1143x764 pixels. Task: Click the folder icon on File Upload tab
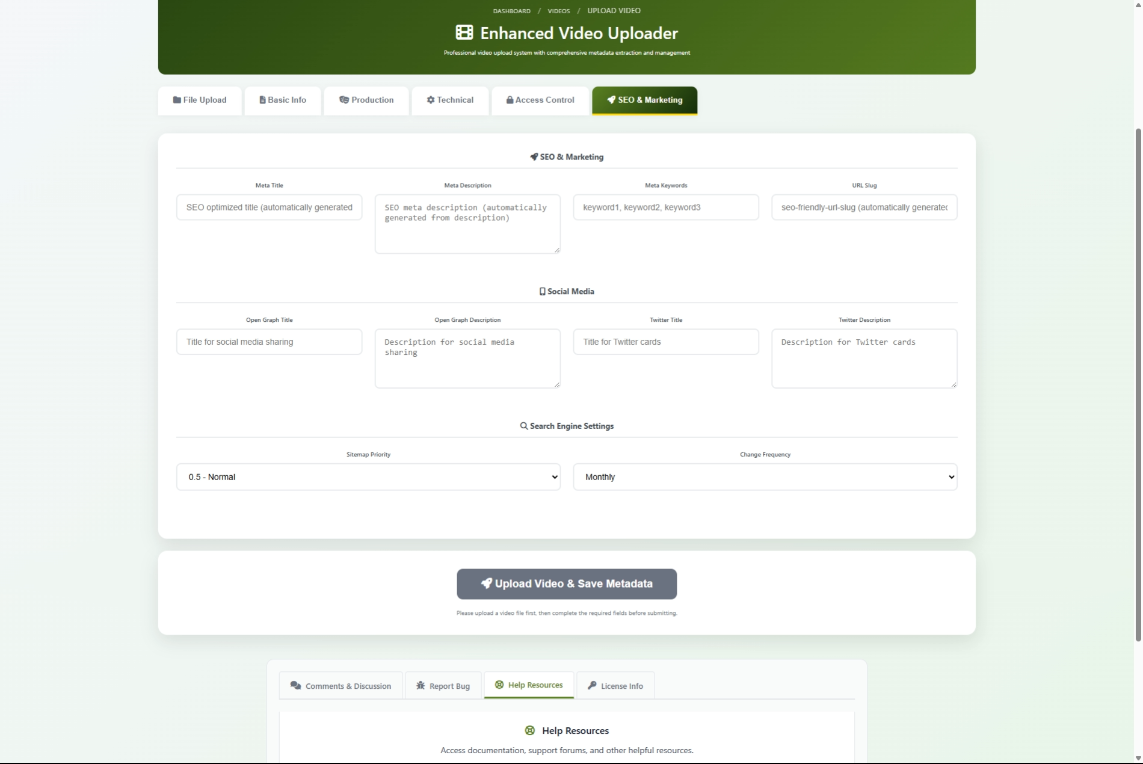pyautogui.click(x=177, y=100)
